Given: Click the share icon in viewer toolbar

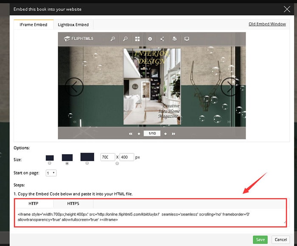Looking at the screenshot, I should click(162, 39).
